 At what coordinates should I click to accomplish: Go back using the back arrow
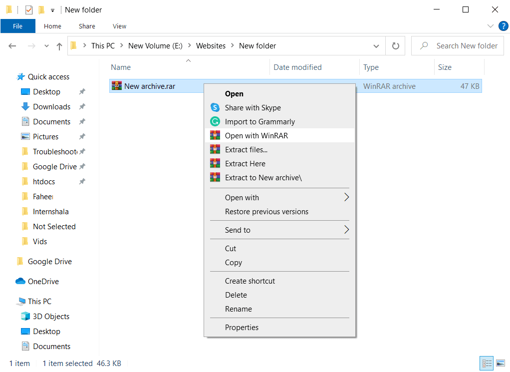(12, 46)
